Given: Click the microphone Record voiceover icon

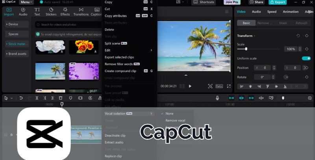Looking at the screenshot, I should 217,98.
